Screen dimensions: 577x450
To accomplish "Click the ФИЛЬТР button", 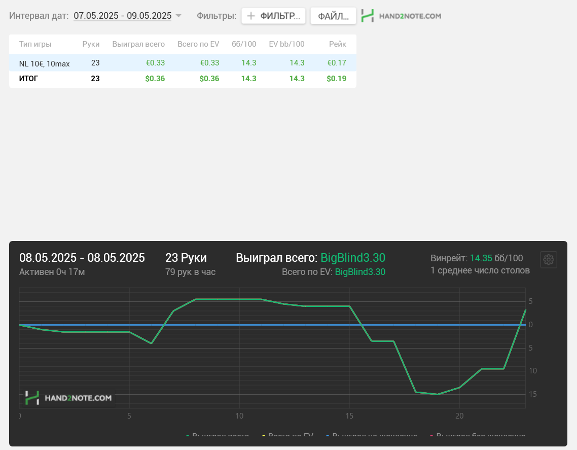I will click(273, 16).
